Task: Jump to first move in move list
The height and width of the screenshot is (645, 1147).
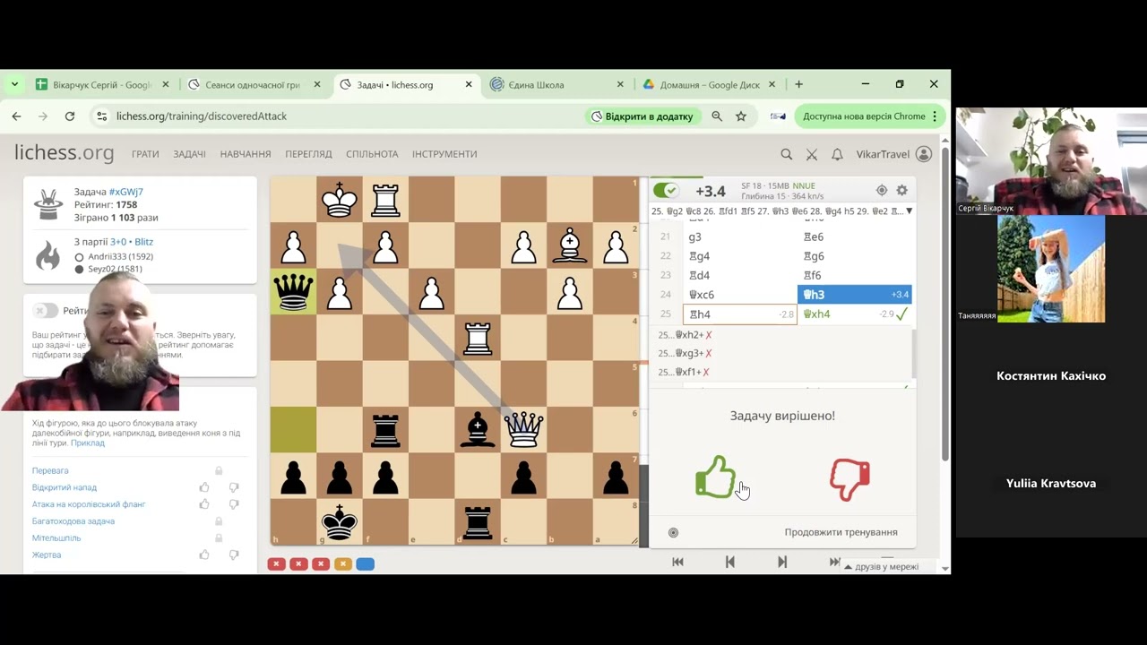Action: 677,562
